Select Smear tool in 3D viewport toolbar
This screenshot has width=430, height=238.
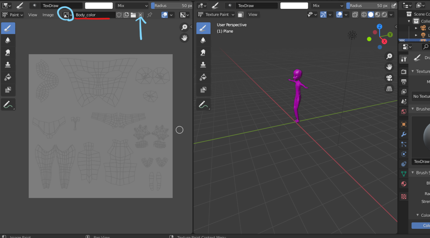203,53
